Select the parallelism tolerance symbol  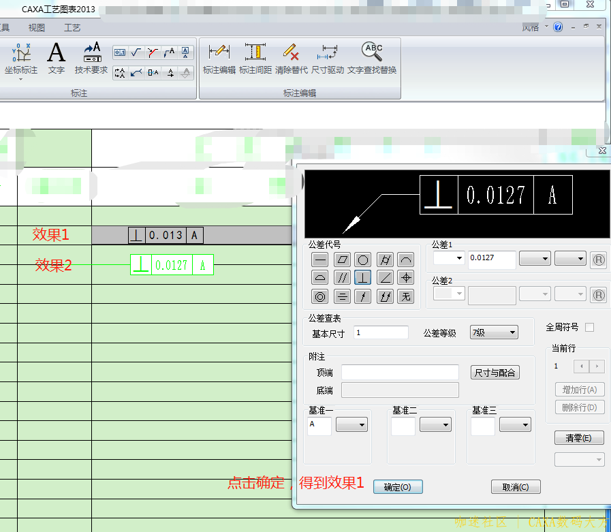pos(341,277)
